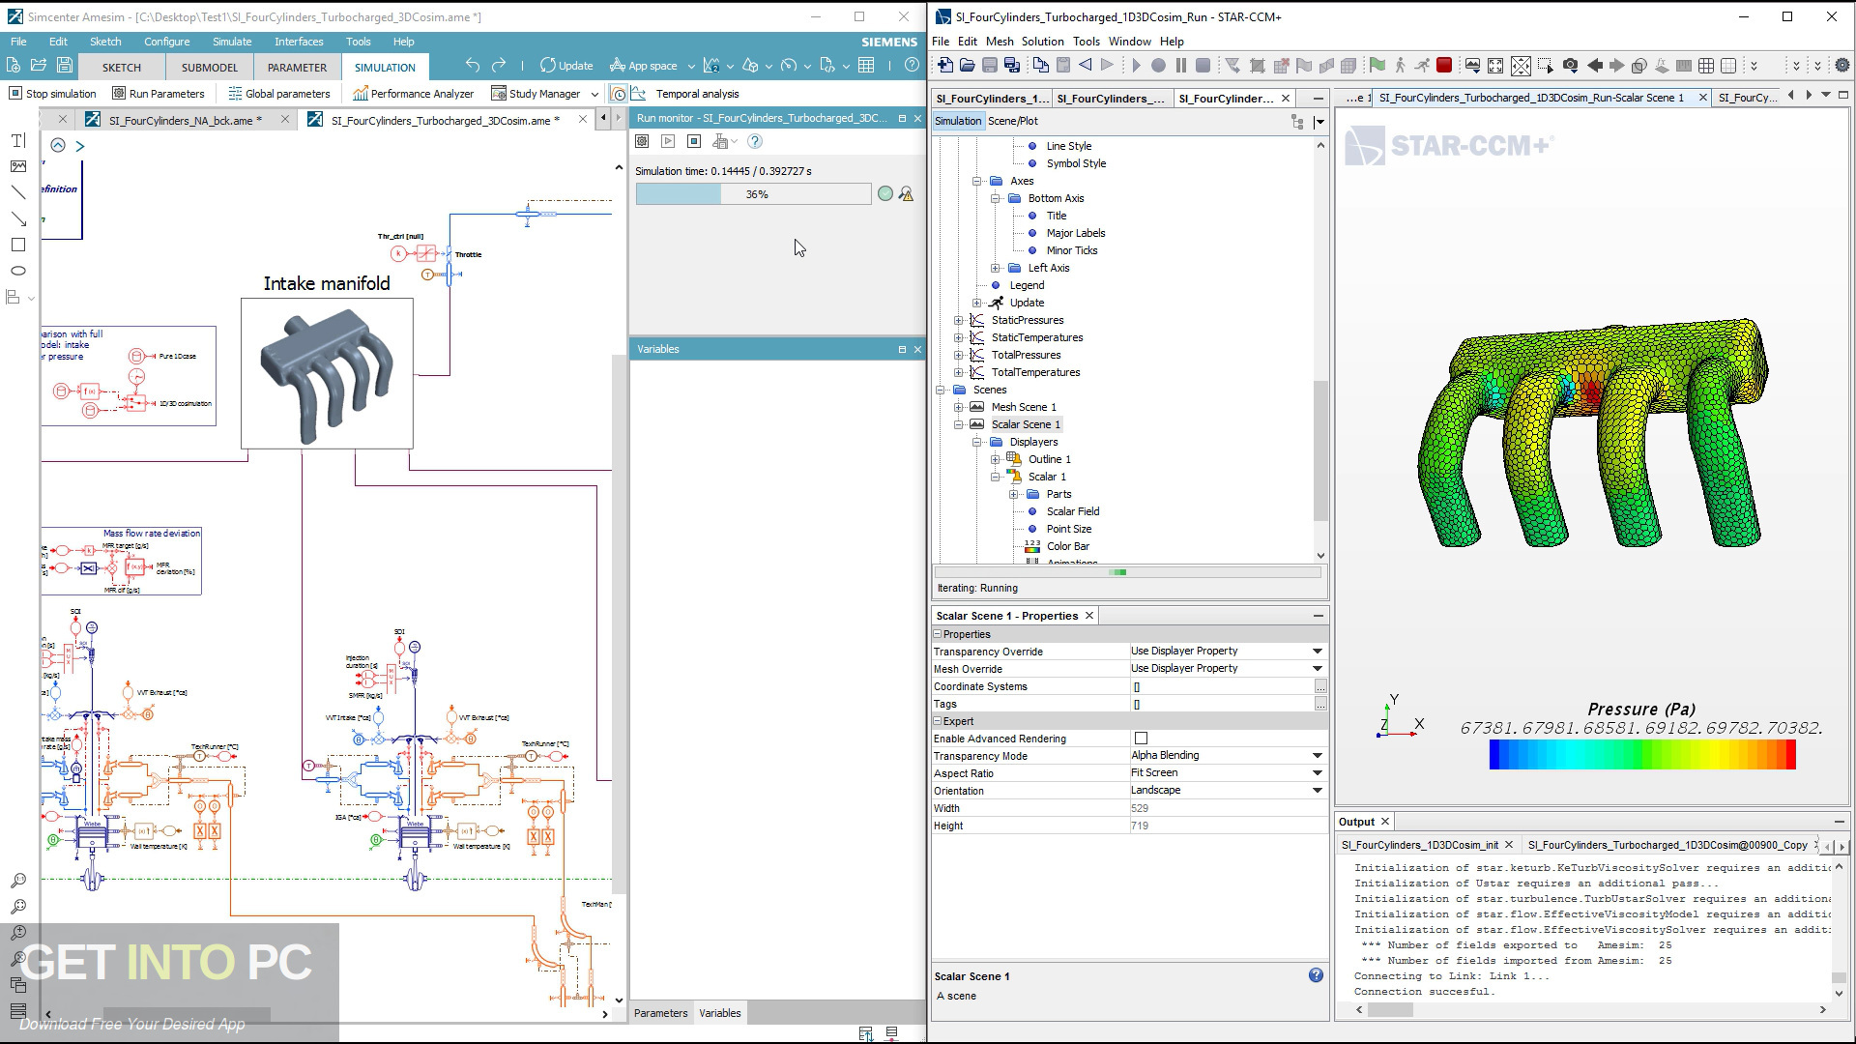Open the Amesim help question-mark icon
The height and width of the screenshot is (1044, 1856).
912,66
